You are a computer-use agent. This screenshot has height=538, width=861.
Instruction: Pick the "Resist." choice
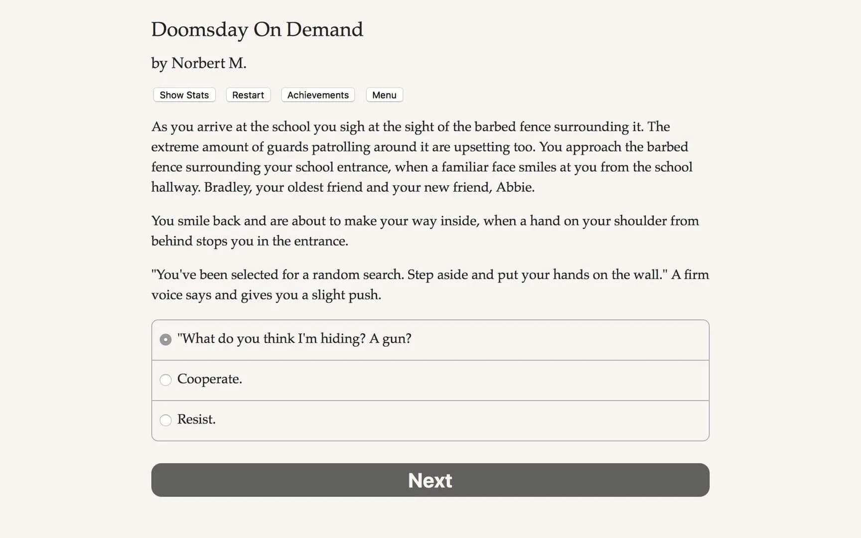[x=196, y=419]
